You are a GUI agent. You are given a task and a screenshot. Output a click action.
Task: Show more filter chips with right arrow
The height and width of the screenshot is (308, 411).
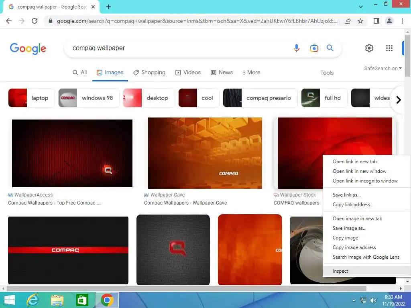[x=399, y=100]
